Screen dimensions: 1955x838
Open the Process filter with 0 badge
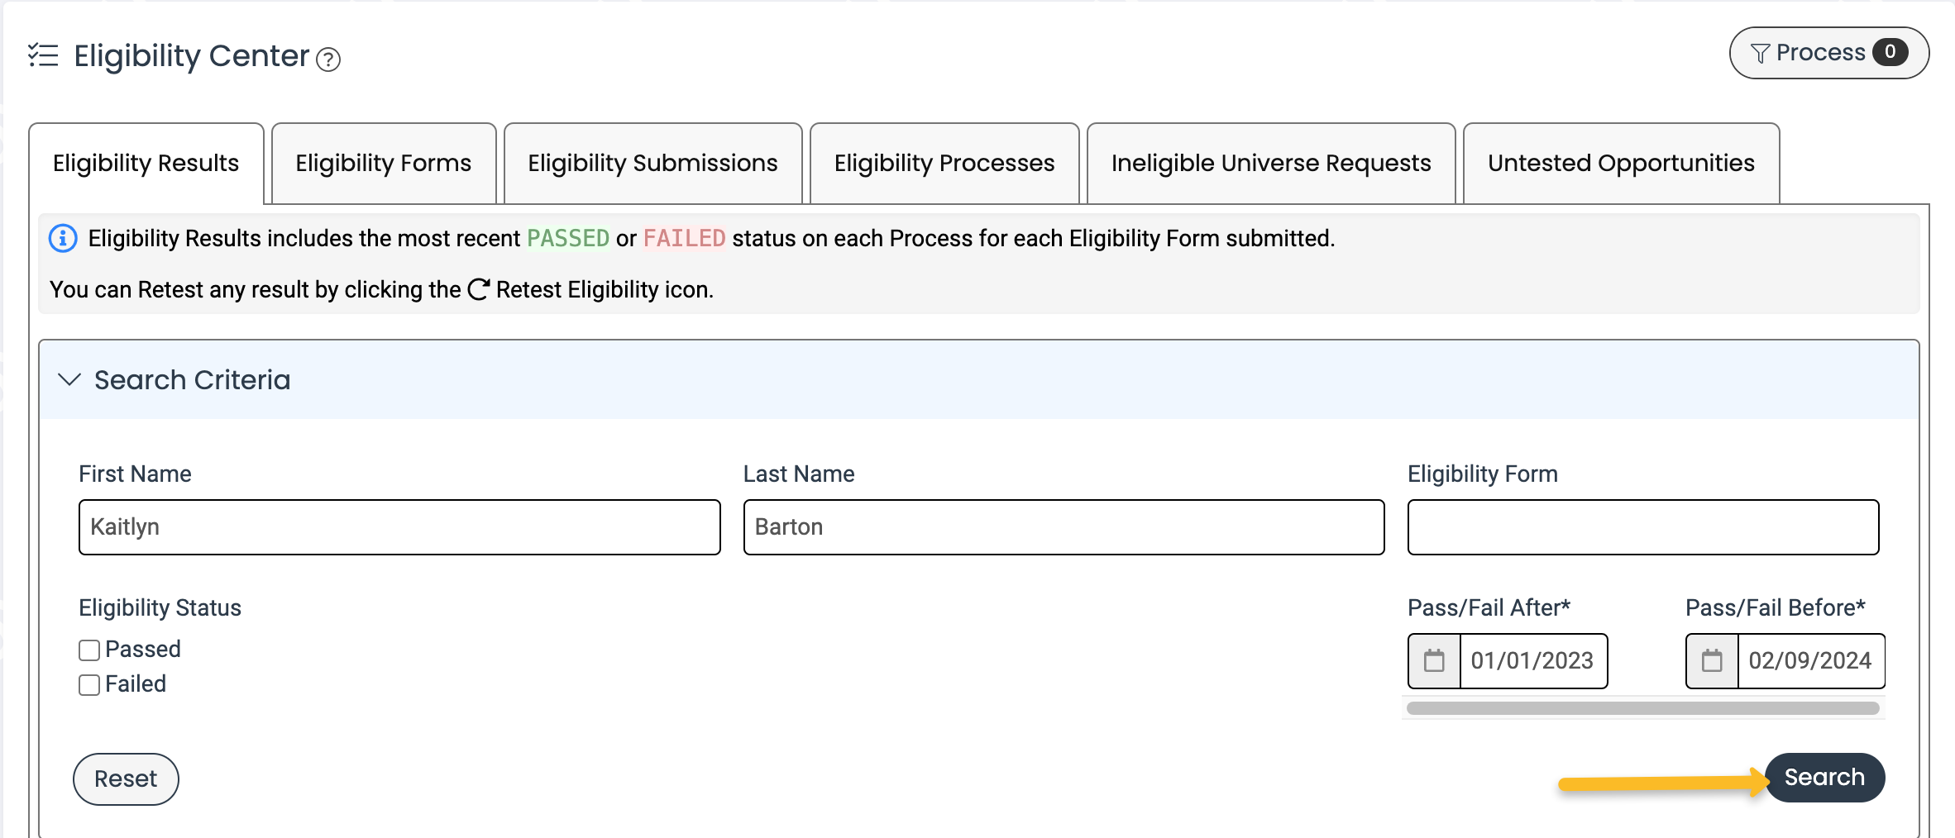[x=1828, y=53]
